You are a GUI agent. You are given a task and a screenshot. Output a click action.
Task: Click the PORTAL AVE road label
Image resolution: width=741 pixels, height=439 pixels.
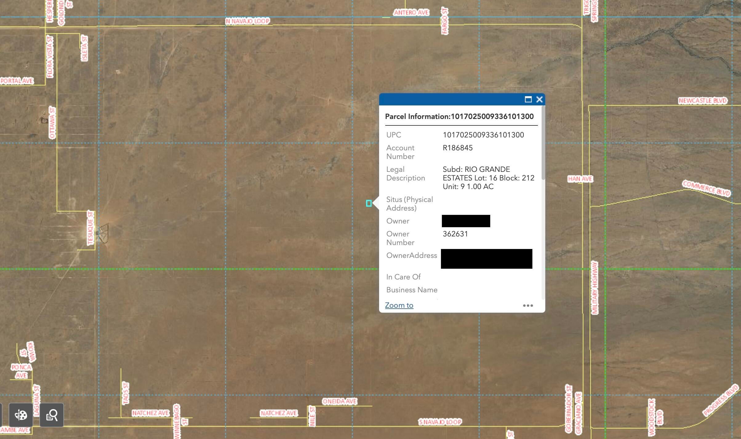tap(17, 81)
